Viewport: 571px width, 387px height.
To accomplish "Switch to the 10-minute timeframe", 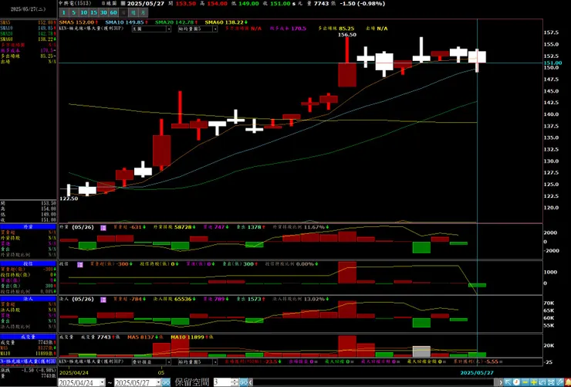I will point(84,13).
